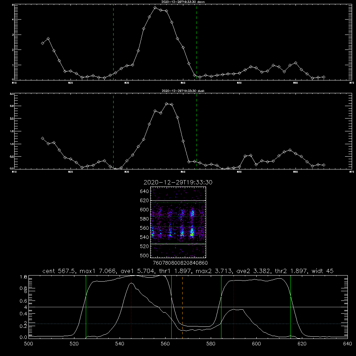Click the highest diamond data point in dawn plot

[x=155, y=8]
